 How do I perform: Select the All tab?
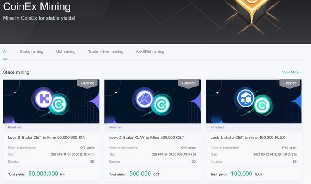click(5, 51)
